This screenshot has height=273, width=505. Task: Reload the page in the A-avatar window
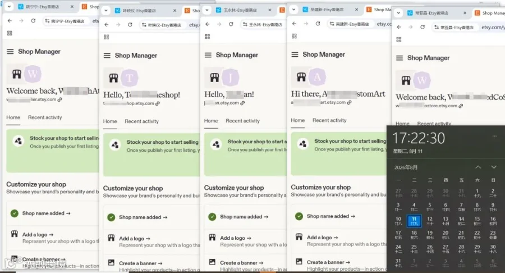[x=318, y=24]
